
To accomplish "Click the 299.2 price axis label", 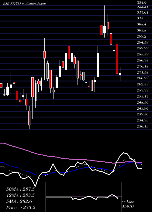I will coord(142,36).
